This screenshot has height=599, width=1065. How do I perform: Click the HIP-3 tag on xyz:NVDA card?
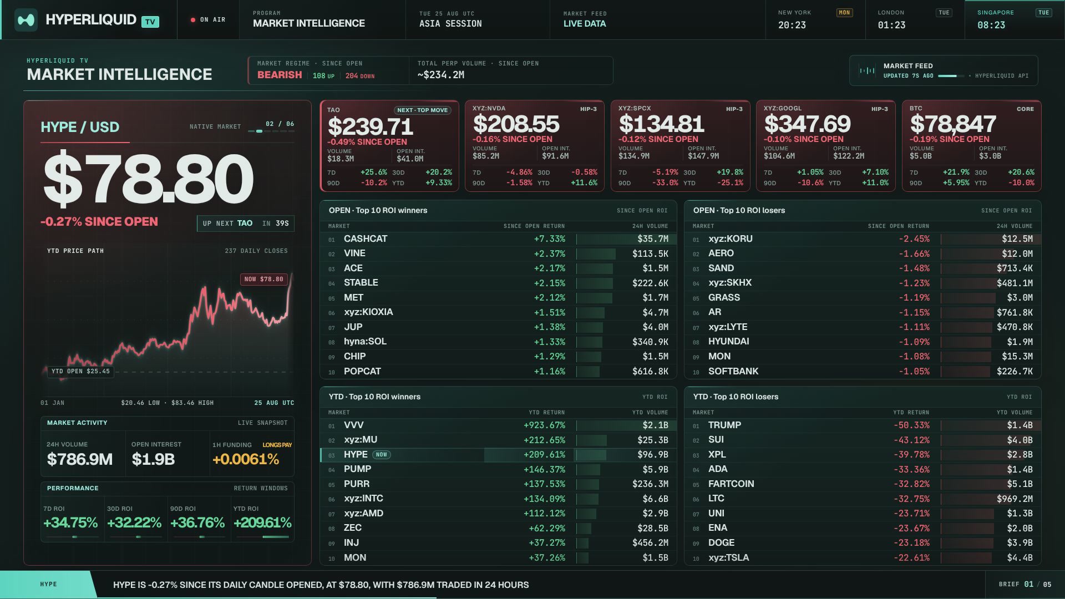[589, 109]
